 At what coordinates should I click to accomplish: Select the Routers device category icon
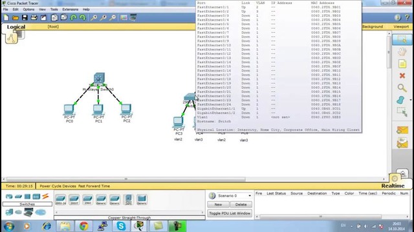pyautogui.click(x=9, y=196)
